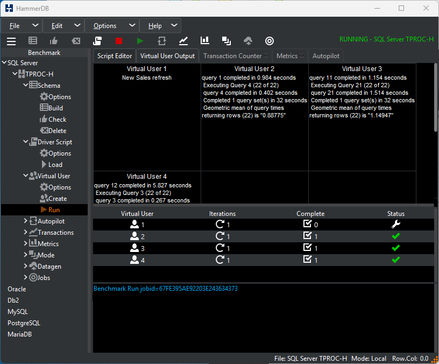Expand the Transactions tree node
This screenshot has height=364, width=439.
(25, 232)
